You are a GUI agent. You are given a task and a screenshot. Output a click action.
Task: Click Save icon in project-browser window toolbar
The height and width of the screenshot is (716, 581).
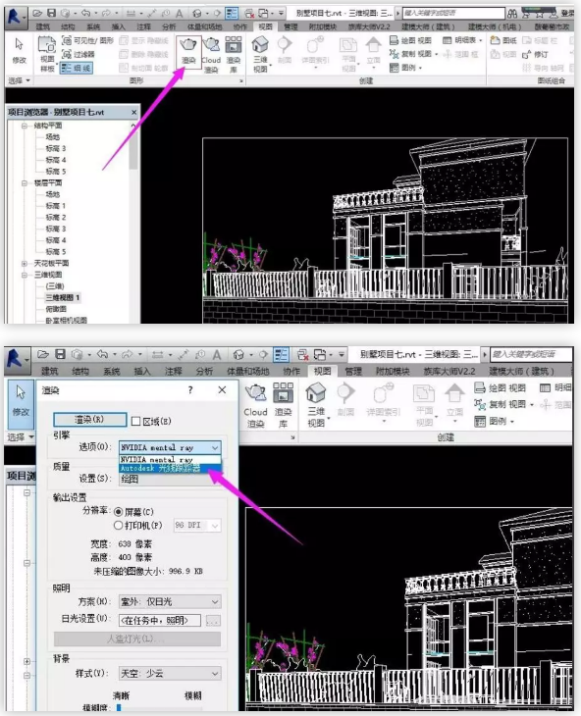coord(52,14)
